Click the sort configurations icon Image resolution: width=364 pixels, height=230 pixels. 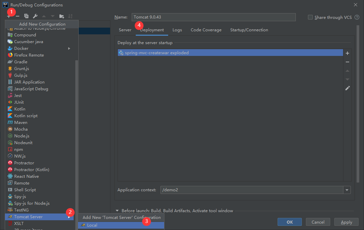click(x=70, y=16)
